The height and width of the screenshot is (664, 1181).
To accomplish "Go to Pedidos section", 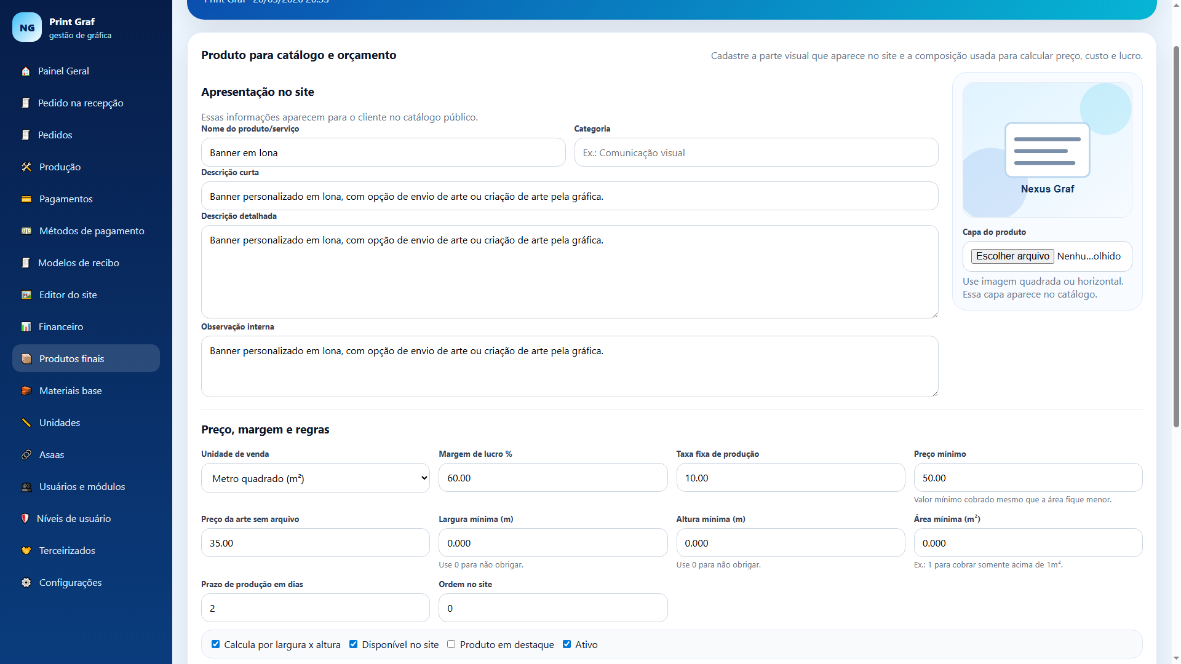I will click(x=86, y=135).
